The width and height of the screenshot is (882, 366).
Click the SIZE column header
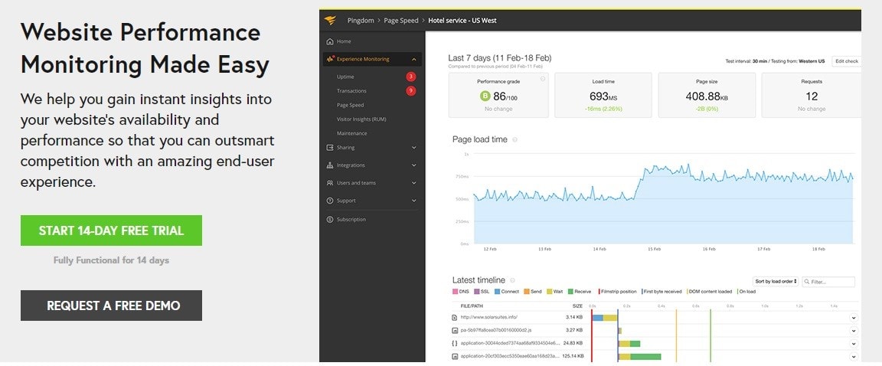click(578, 306)
